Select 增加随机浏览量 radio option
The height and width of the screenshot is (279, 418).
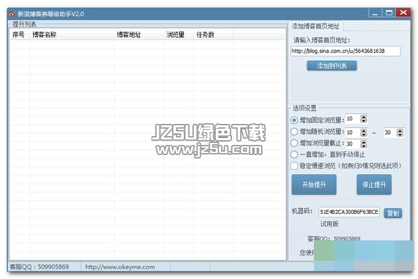tap(294, 131)
